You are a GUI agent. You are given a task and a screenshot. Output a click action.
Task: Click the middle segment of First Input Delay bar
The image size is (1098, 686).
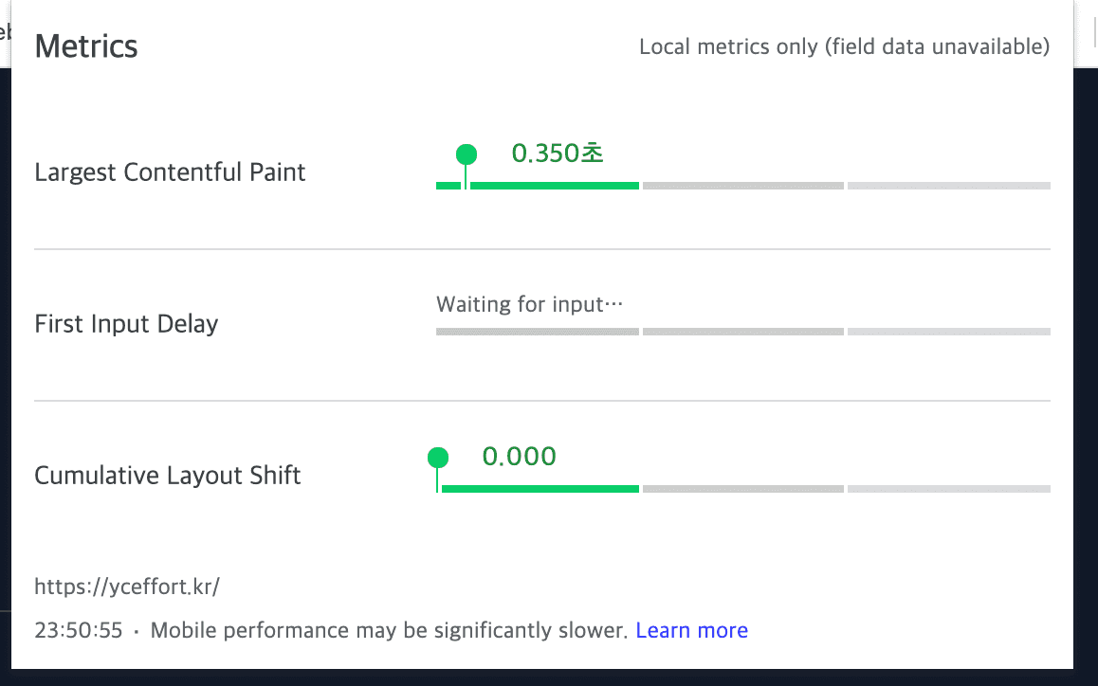[x=742, y=332]
